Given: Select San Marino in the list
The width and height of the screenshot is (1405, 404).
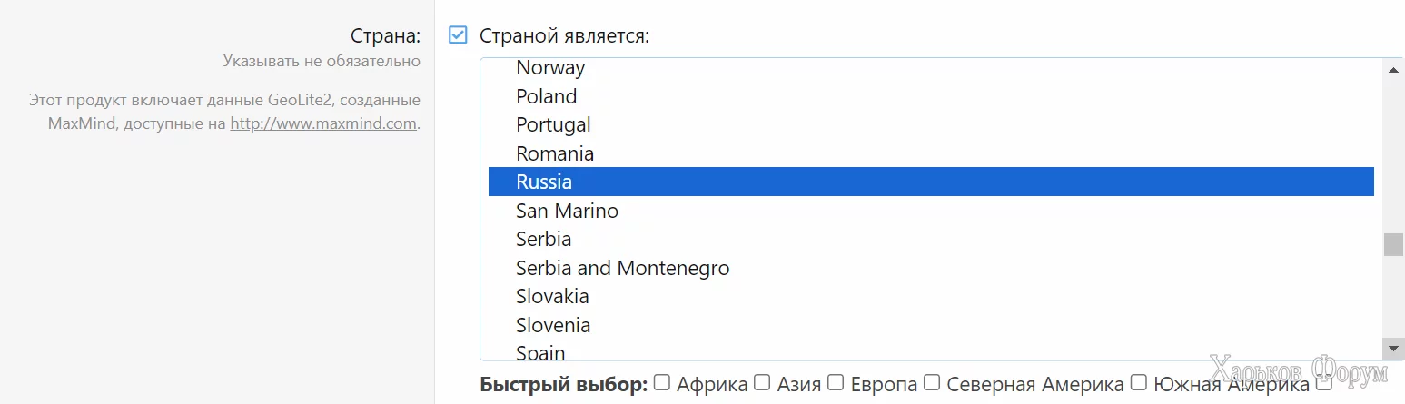Looking at the screenshot, I should (x=567, y=211).
